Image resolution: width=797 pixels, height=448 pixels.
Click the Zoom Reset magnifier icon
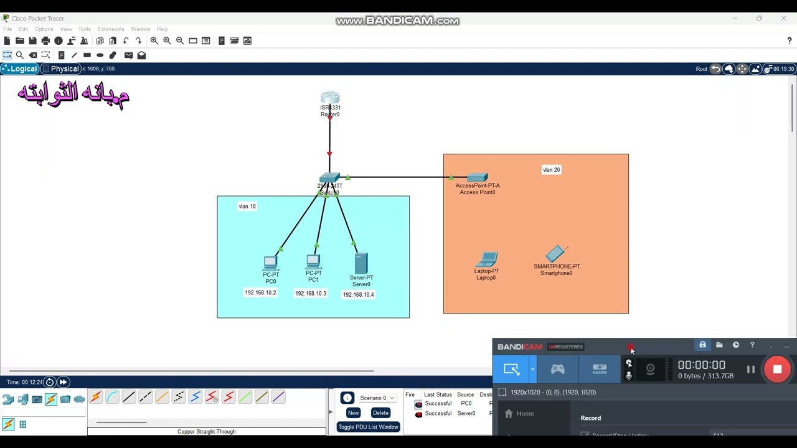(167, 40)
